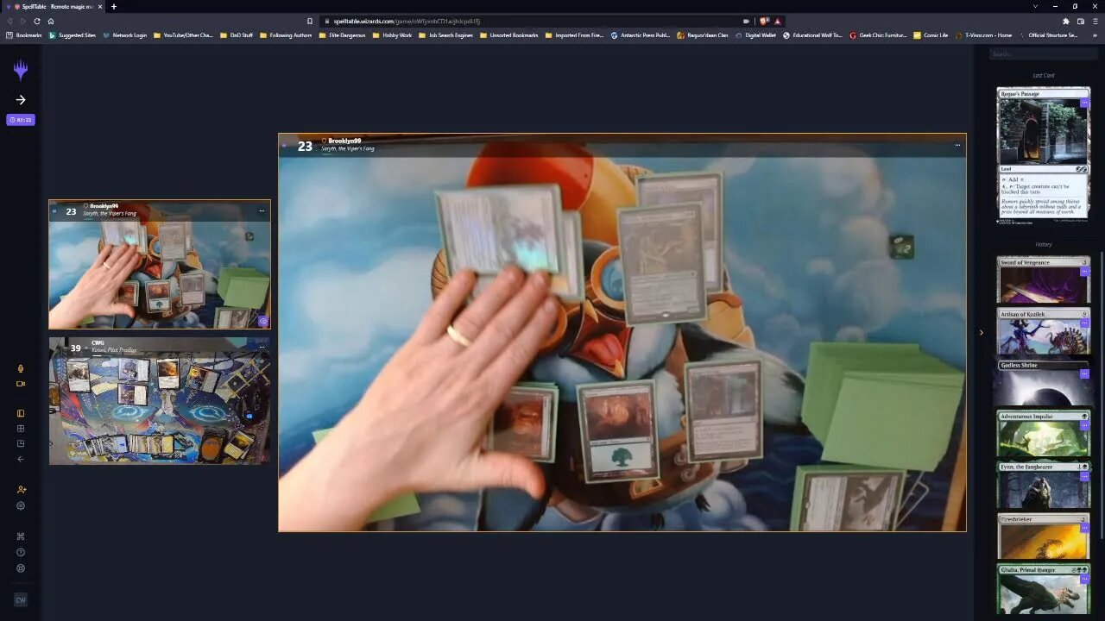Open options on Fynn, the Fangbearer card

[1085, 476]
